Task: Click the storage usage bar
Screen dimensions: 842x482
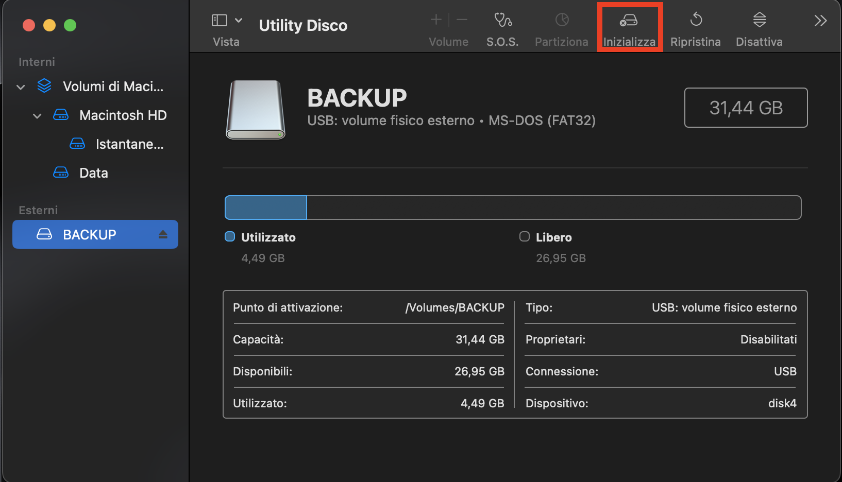Action: [512, 208]
